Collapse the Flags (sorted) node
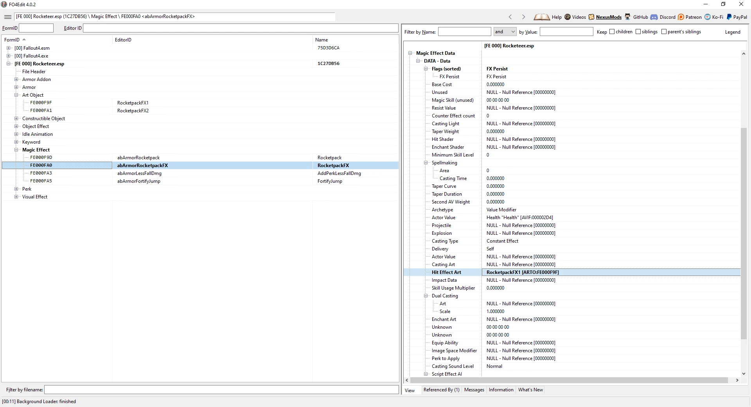Image resolution: width=751 pixels, height=407 pixels. pyautogui.click(x=426, y=69)
